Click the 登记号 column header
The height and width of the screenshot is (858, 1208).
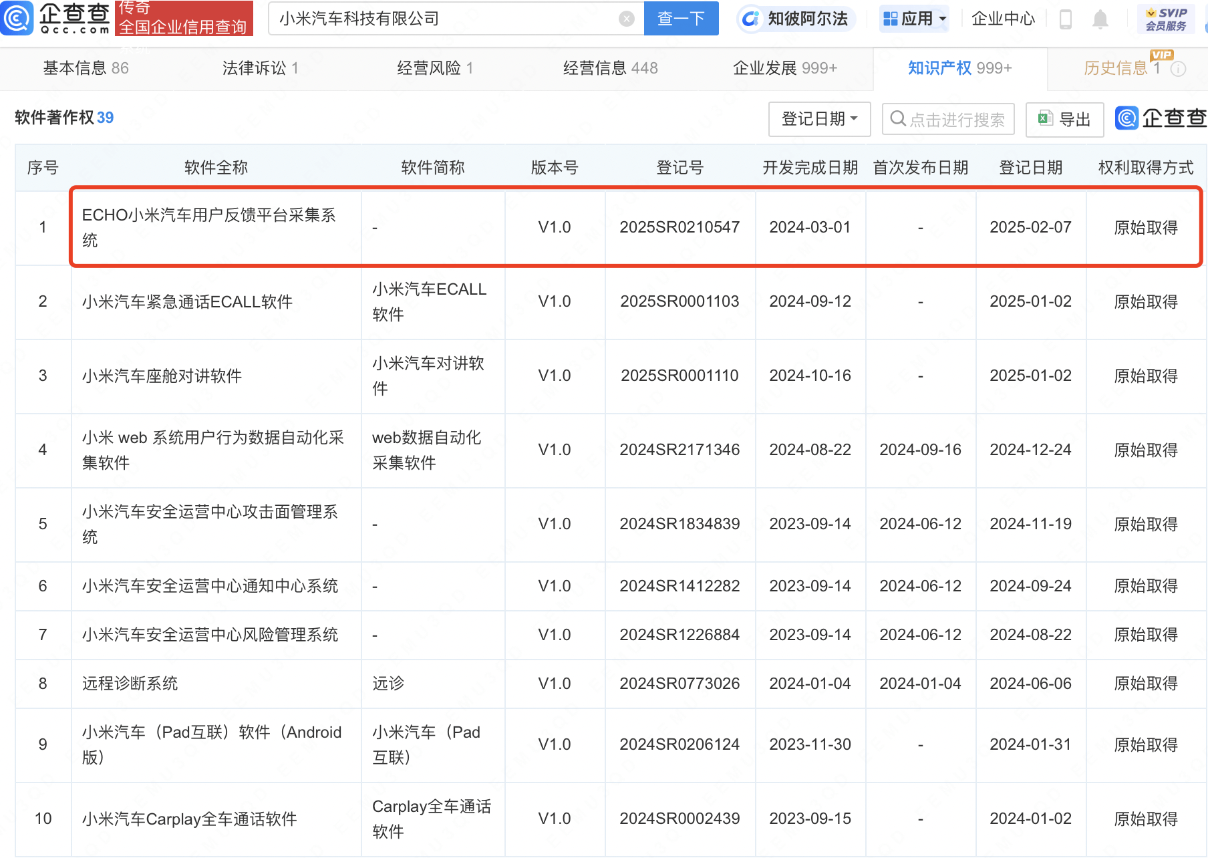click(679, 168)
